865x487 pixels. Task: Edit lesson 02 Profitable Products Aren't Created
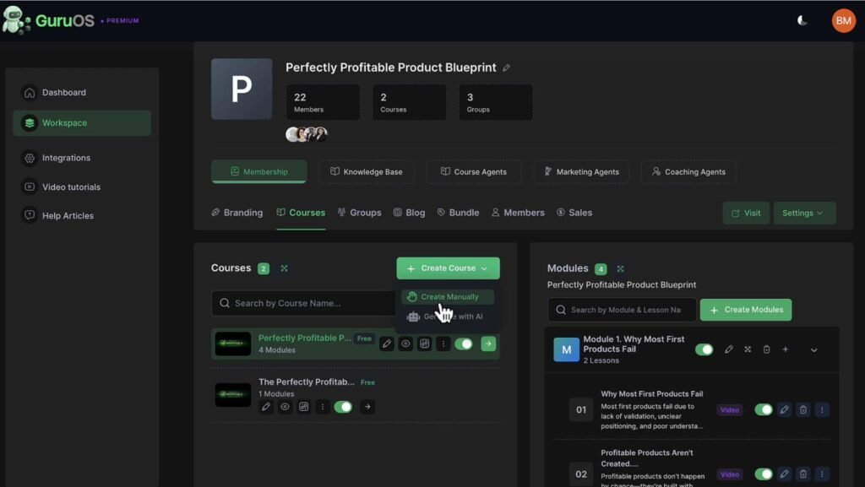pyautogui.click(x=784, y=473)
